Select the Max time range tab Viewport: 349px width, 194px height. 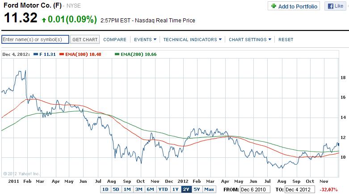(209, 190)
